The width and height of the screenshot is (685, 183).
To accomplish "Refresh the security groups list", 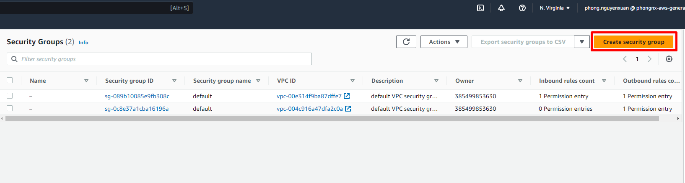I will click(406, 42).
